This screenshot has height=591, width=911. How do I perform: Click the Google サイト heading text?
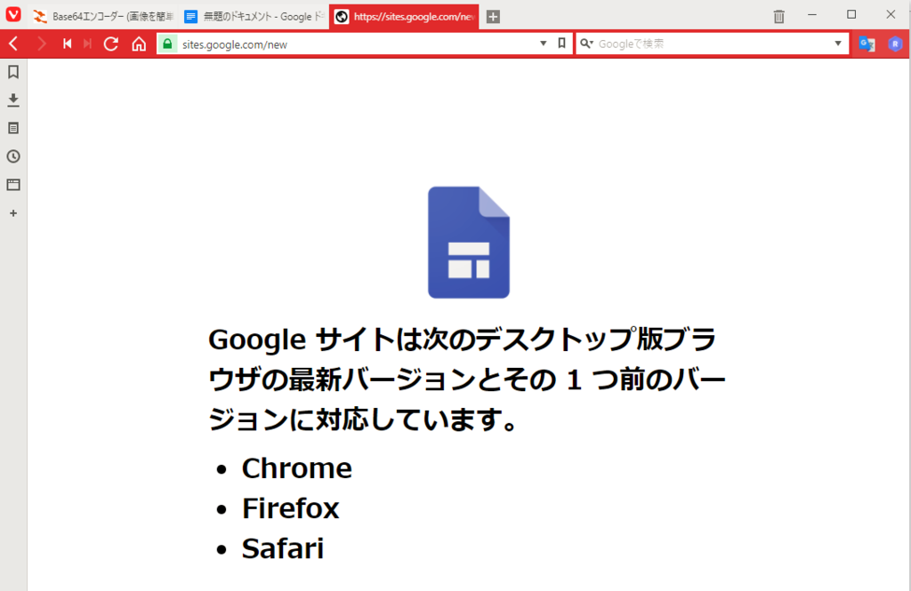point(466,379)
